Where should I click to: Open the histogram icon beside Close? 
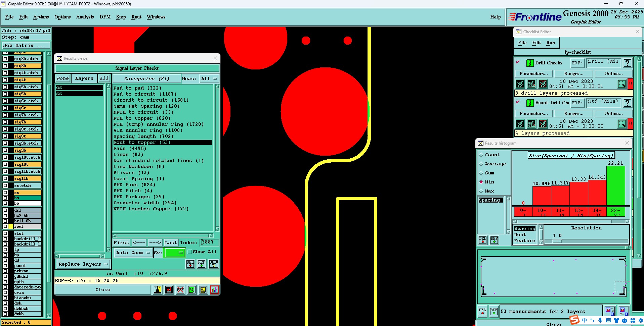click(215, 289)
